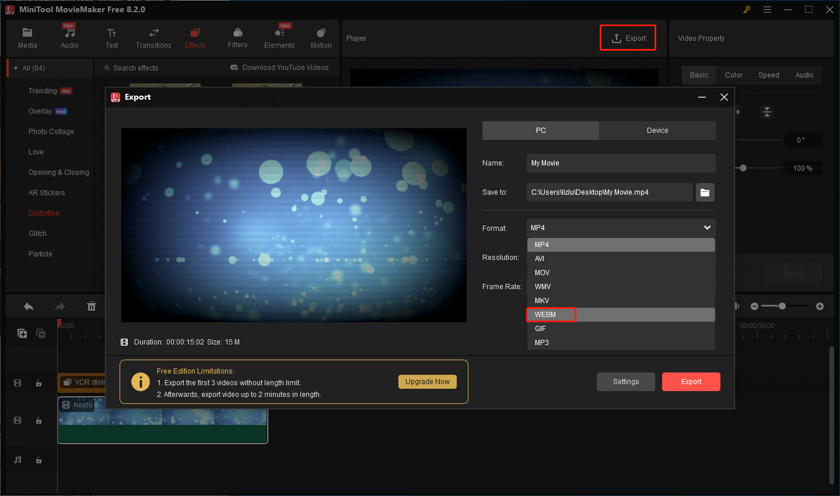The height and width of the screenshot is (496, 840).
Task: Click the flip vertical icon
Action: [x=767, y=112]
